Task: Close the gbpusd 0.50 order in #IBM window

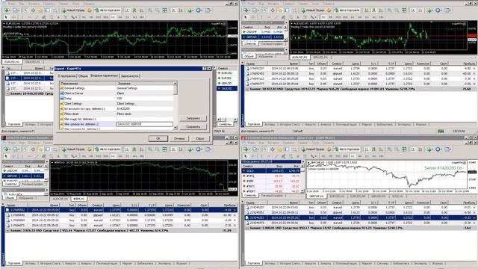Action: pos(235,215)
